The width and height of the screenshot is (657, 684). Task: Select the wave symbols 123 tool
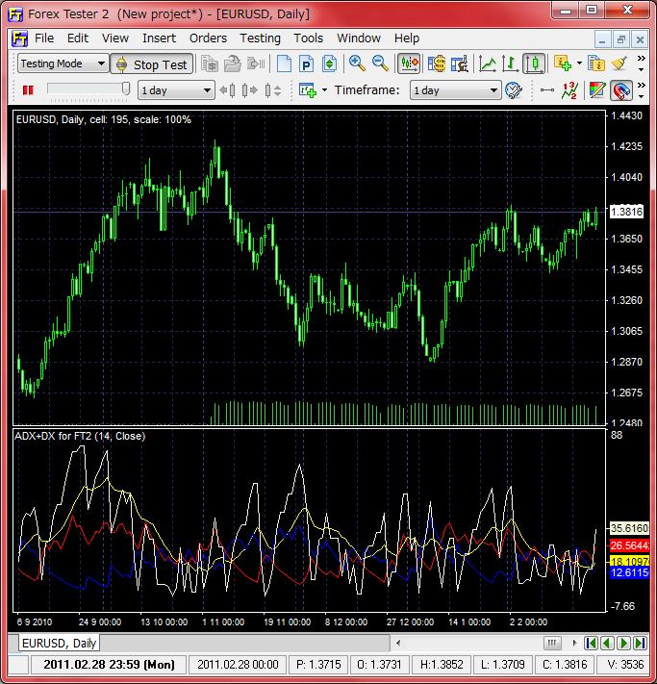tap(569, 90)
